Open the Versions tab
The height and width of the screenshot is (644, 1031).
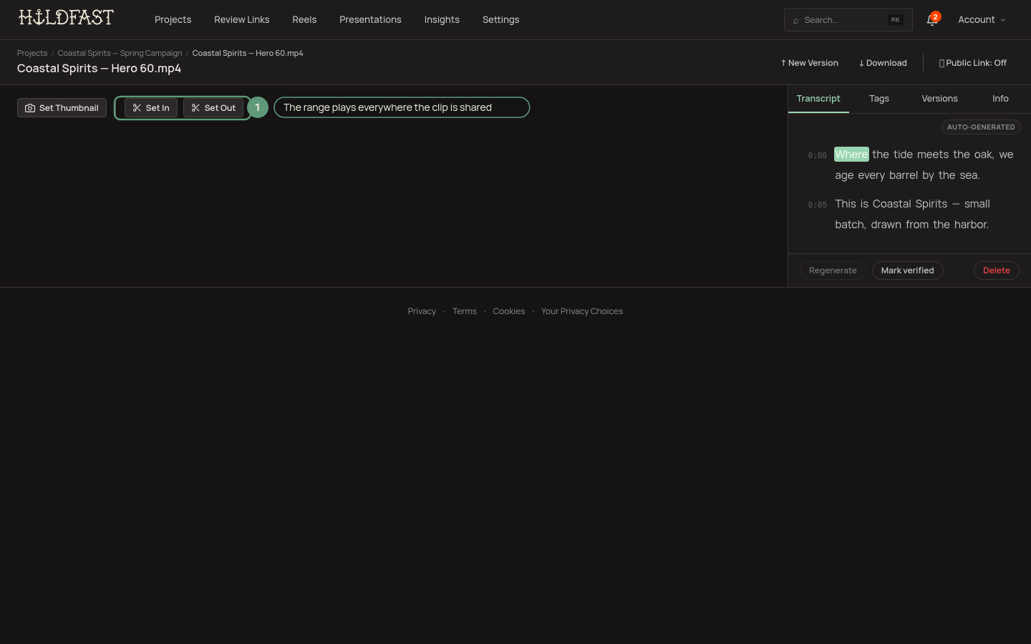tap(939, 99)
